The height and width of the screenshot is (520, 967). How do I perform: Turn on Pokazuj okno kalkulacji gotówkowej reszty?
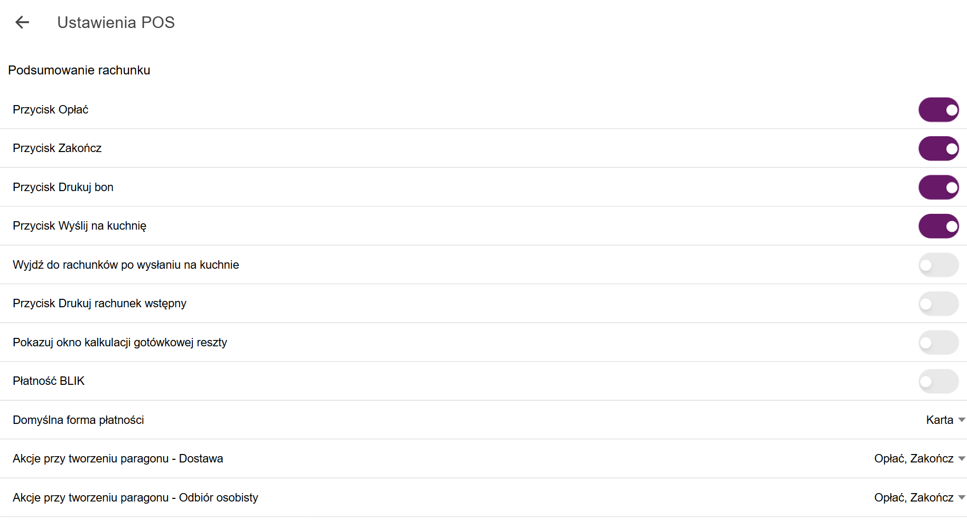coord(938,343)
